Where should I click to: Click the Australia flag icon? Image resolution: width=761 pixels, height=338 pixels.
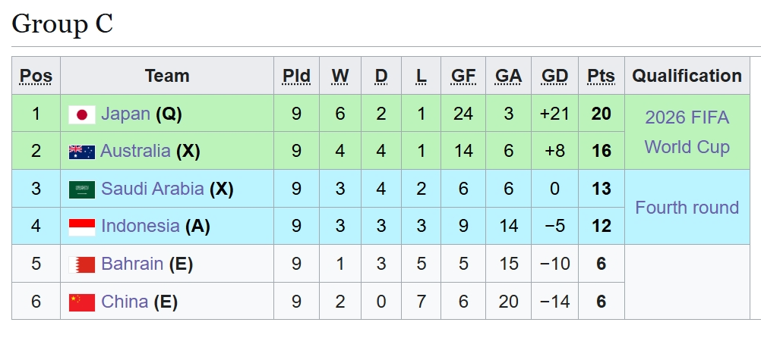click(x=82, y=152)
